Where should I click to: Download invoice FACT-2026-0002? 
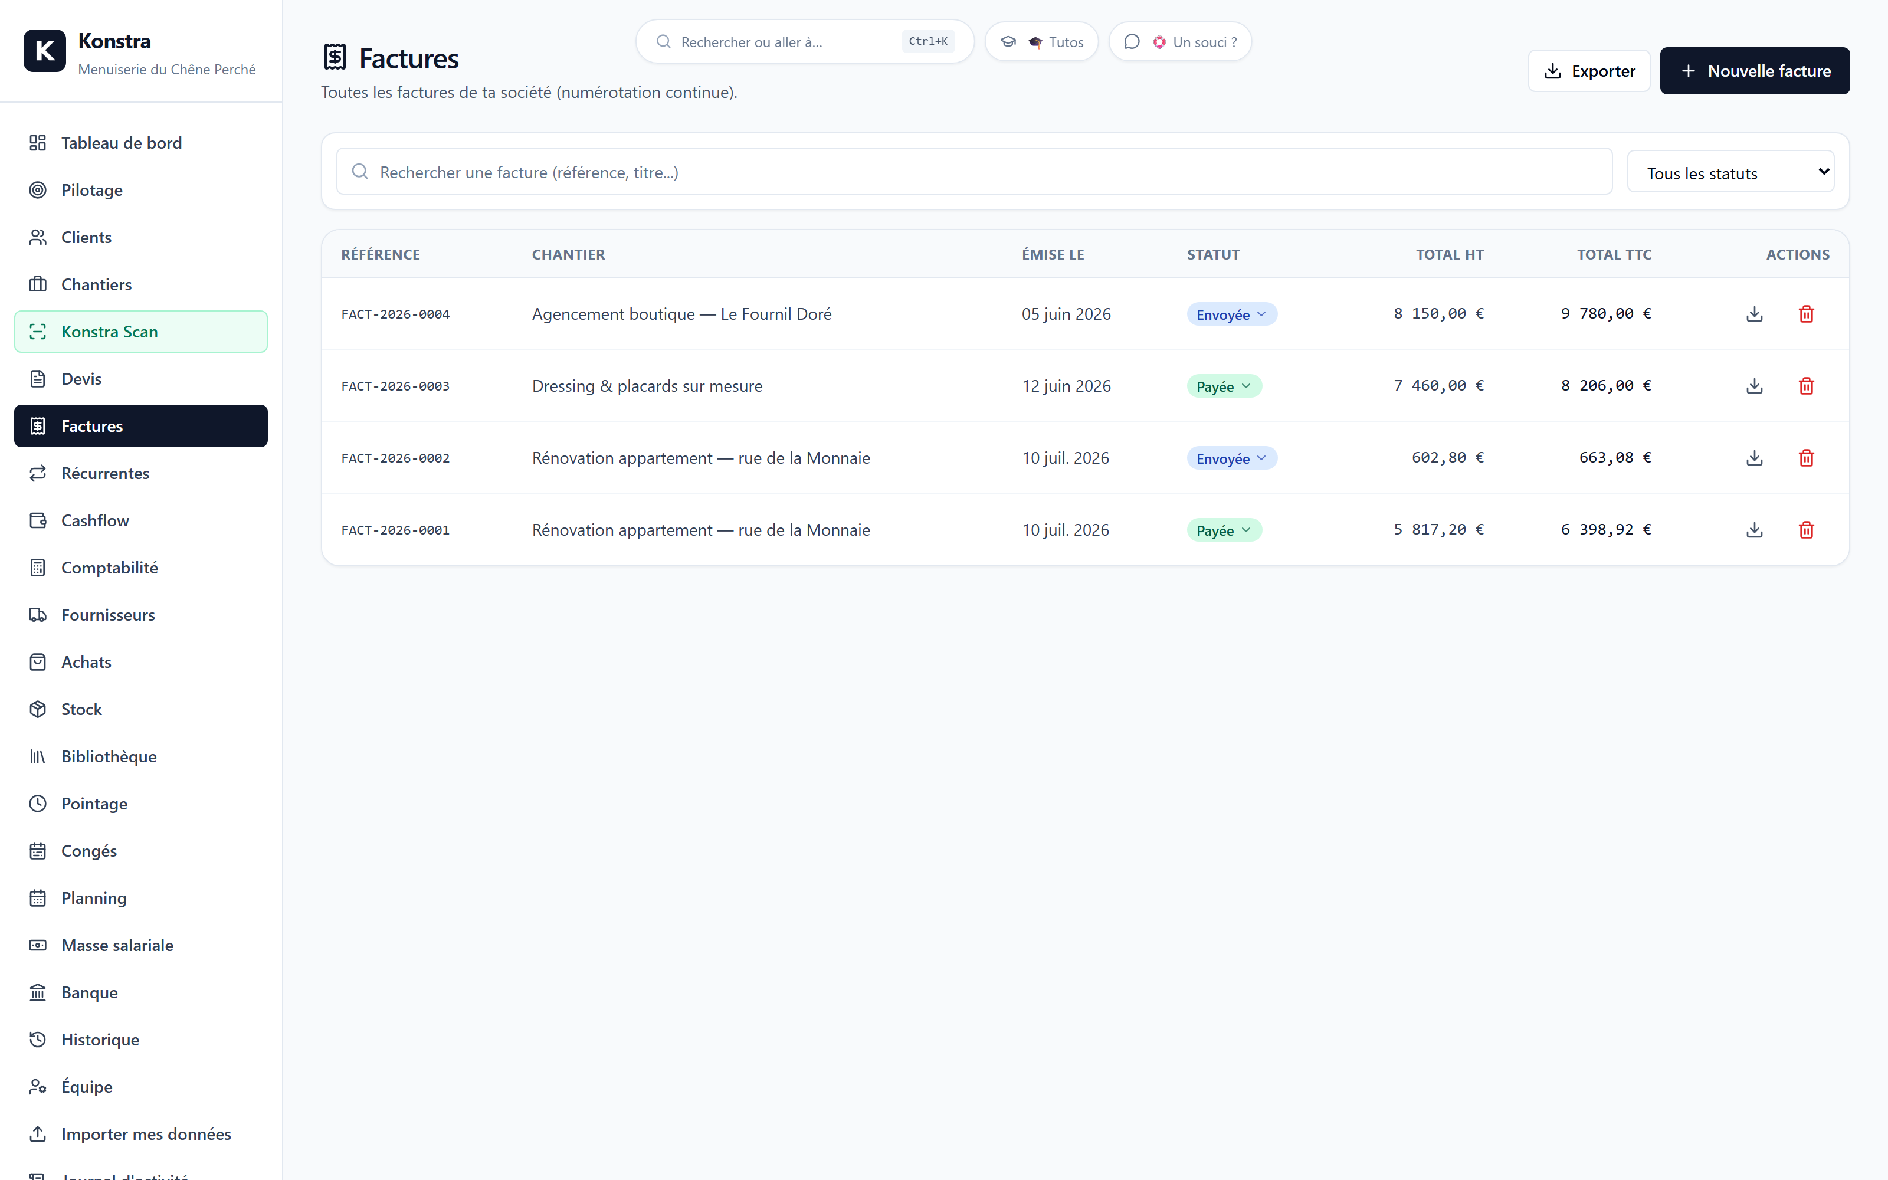[1755, 457]
